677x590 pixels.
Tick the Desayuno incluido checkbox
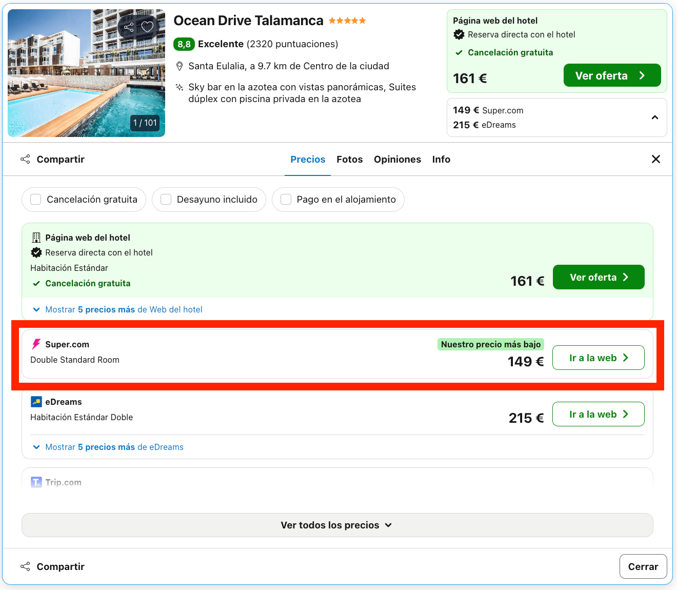[166, 199]
